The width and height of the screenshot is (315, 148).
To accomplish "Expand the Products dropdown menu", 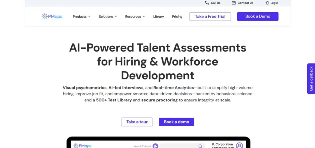I will [82, 17].
